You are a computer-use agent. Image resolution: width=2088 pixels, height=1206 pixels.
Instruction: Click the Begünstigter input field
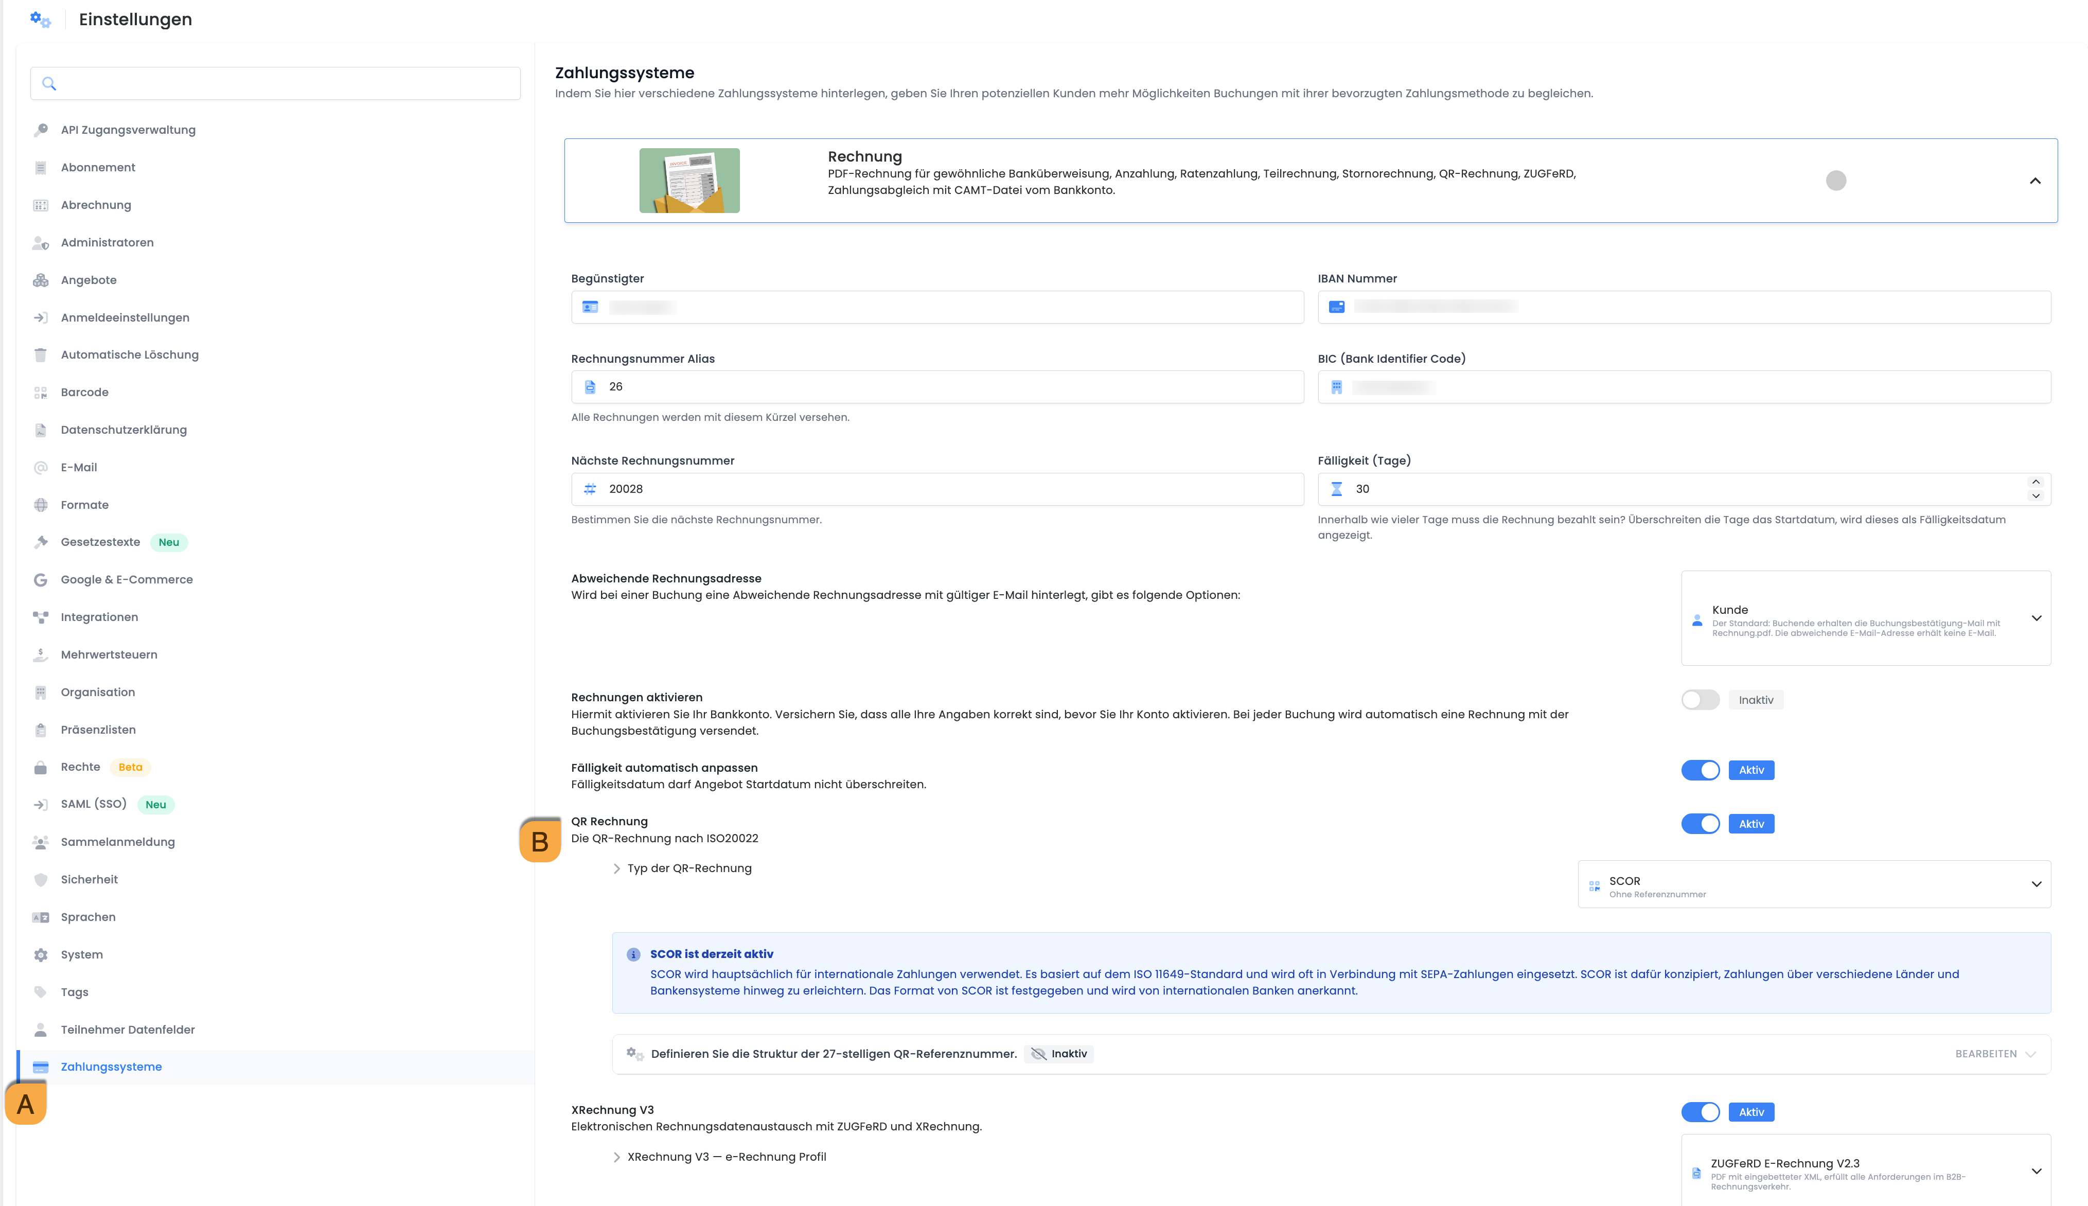tap(937, 307)
